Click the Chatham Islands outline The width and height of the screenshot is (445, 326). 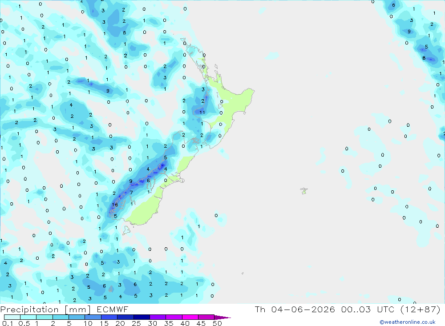tap(304, 191)
